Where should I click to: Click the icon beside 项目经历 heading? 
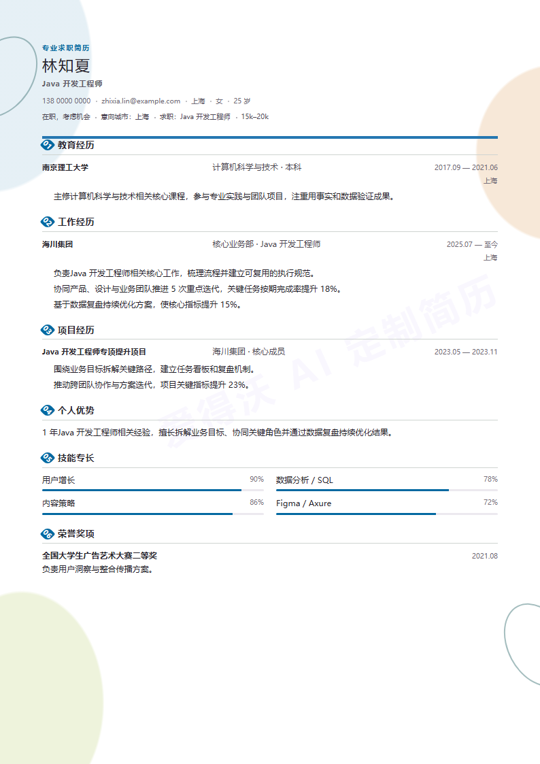tap(47, 330)
